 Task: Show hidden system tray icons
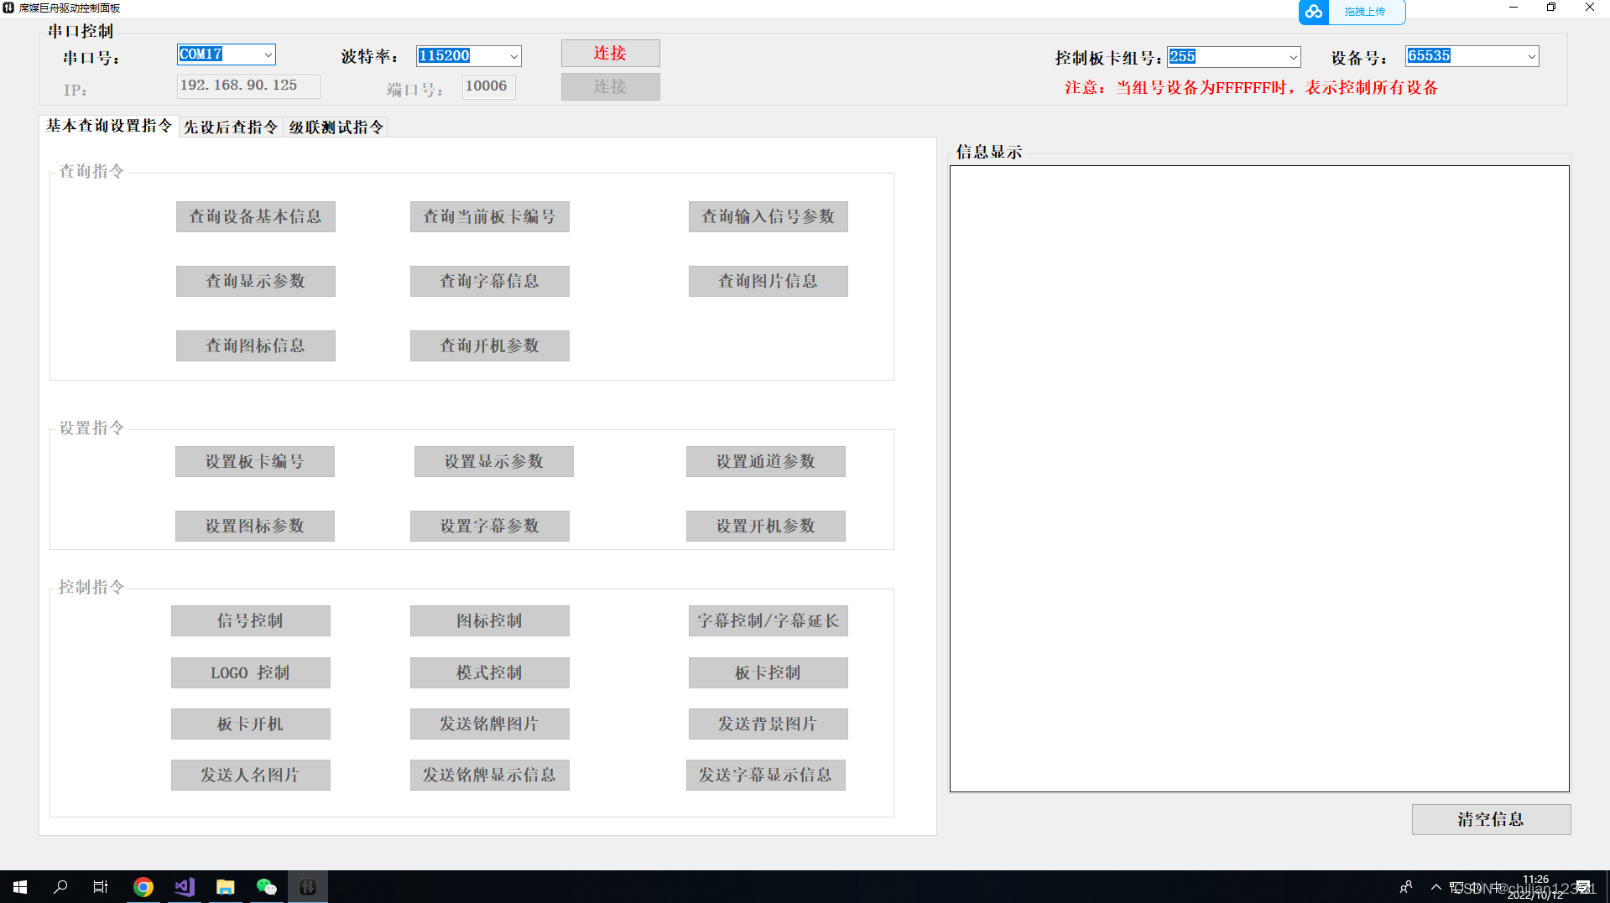(x=1435, y=887)
